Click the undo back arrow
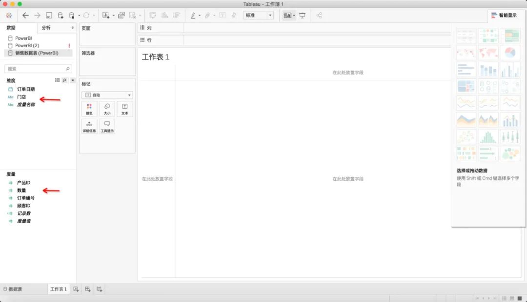The width and height of the screenshot is (527, 302). click(x=25, y=16)
